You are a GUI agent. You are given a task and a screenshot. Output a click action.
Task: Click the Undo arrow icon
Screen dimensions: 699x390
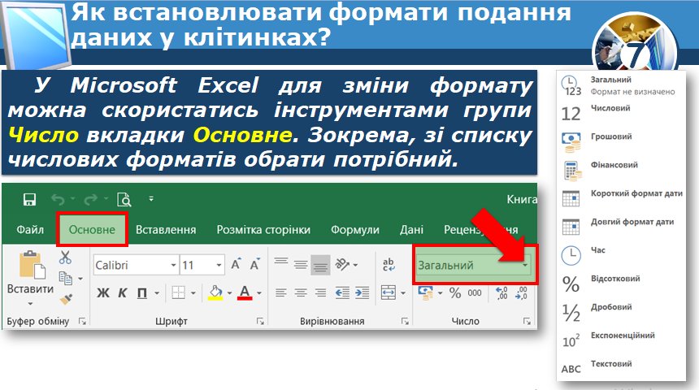click(x=58, y=199)
